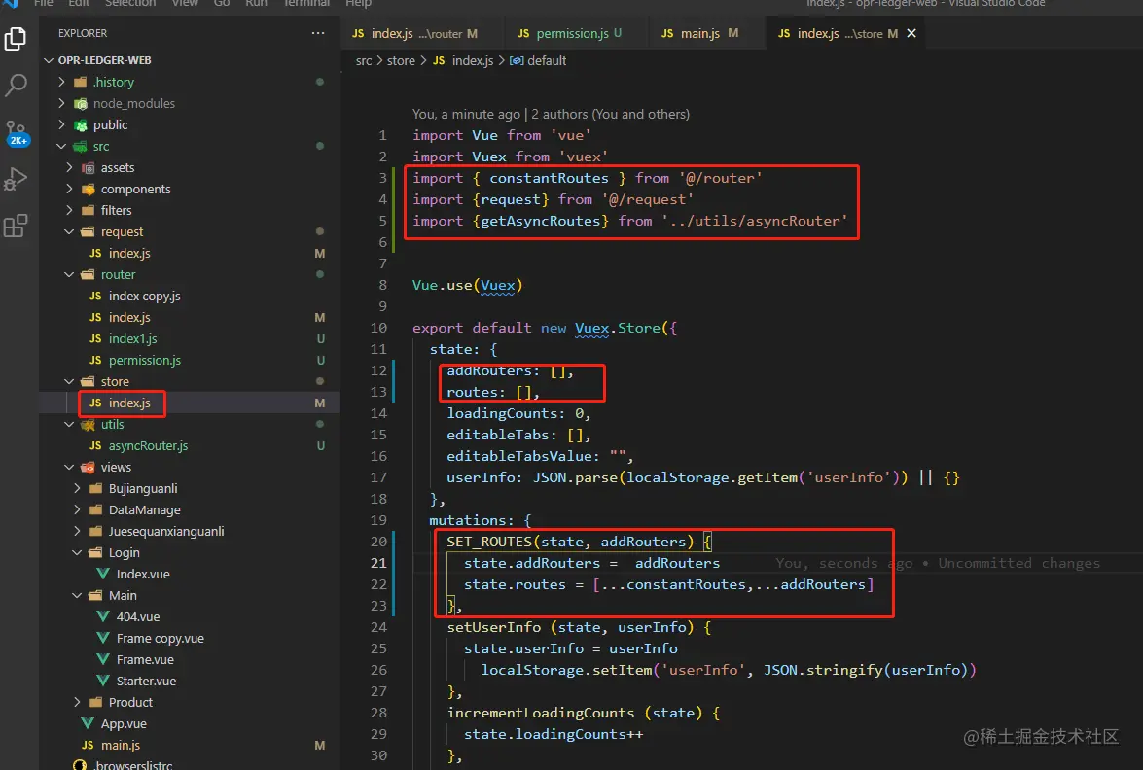Expand the Product folder
1143x770 pixels.
(77, 703)
